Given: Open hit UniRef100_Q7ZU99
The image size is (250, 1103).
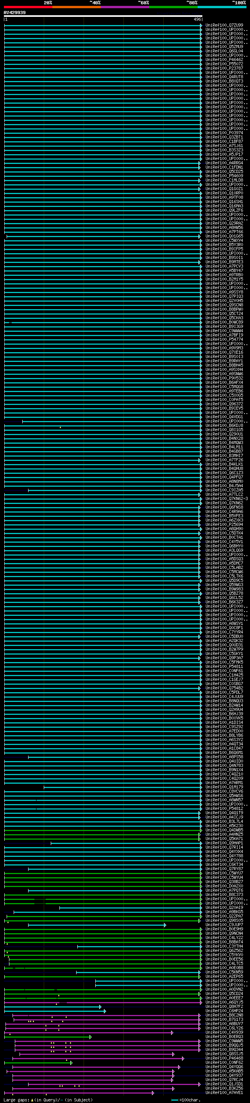Looking at the screenshot, I should (x=224, y=25).
